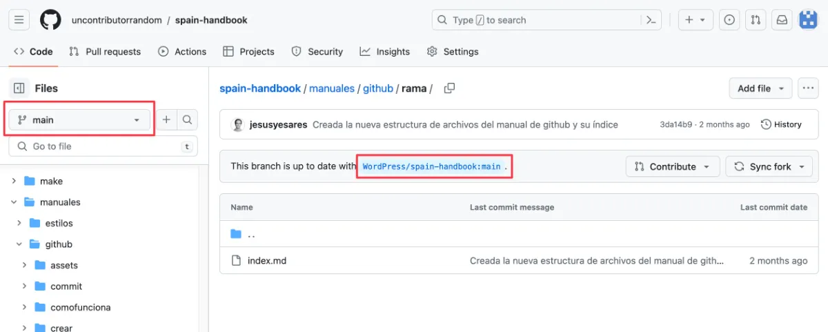Open the Add file dropdown
The image size is (828, 332).
[760, 88]
